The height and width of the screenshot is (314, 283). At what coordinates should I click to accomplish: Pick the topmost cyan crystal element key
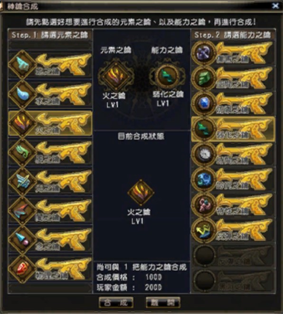point(50,64)
